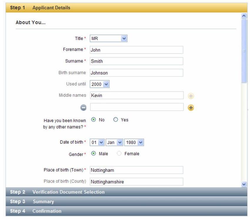Open the birth year dropdown showing 1980
The height and width of the screenshot is (220, 250).
[x=134, y=142]
